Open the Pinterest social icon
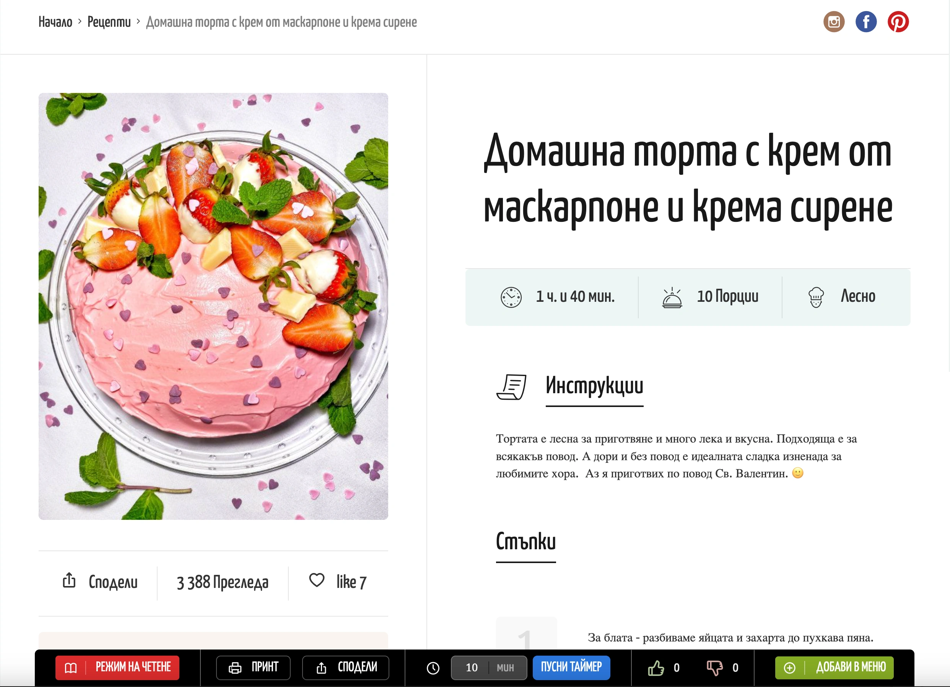This screenshot has width=950, height=687. click(898, 22)
